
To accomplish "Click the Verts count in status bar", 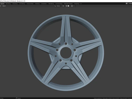I will [116, 98].
